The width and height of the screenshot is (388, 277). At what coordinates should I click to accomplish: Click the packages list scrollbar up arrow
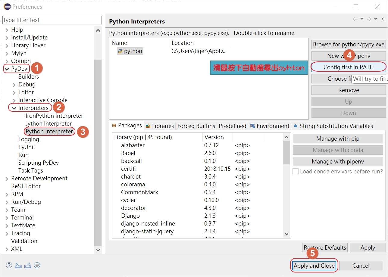point(286,137)
